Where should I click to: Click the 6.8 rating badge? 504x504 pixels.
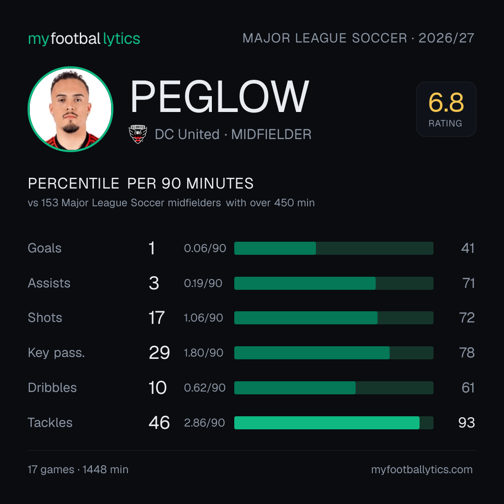446,109
